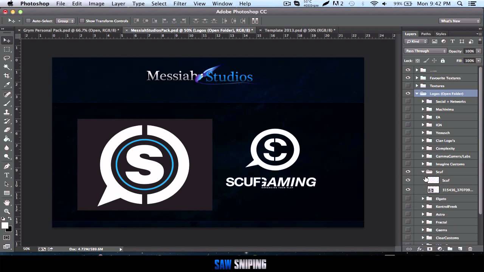Create a new layer
This screenshot has height=272, width=484.
click(x=460, y=249)
